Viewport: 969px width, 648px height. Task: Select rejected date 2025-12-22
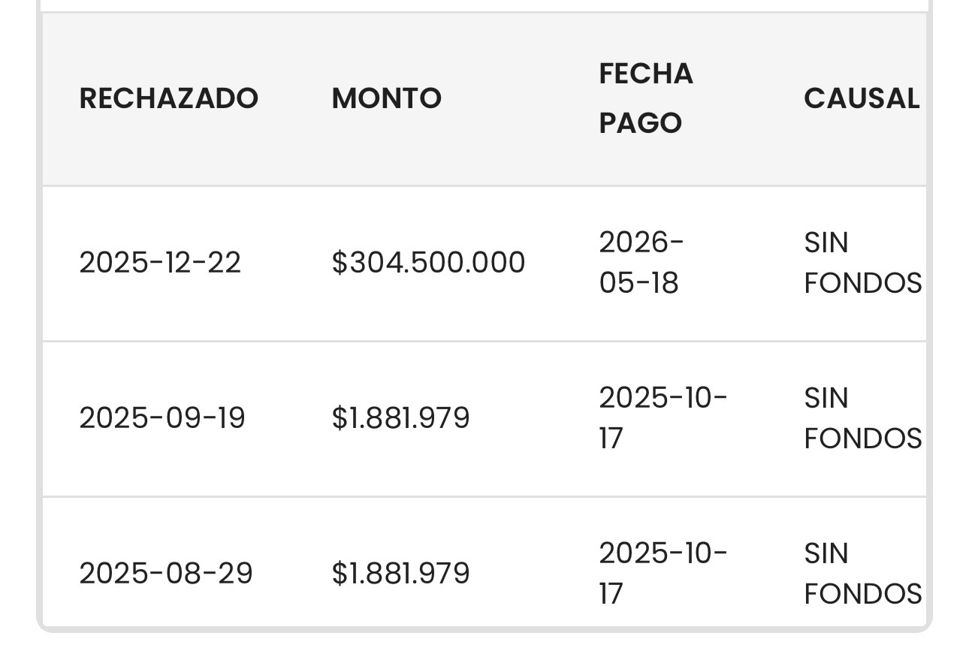coord(160,263)
